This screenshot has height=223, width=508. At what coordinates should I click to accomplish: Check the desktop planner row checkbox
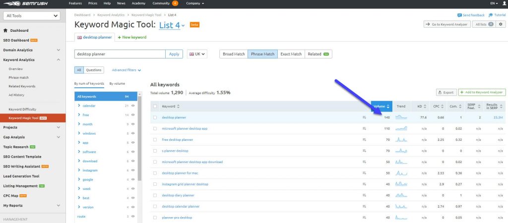pyautogui.click(x=155, y=117)
